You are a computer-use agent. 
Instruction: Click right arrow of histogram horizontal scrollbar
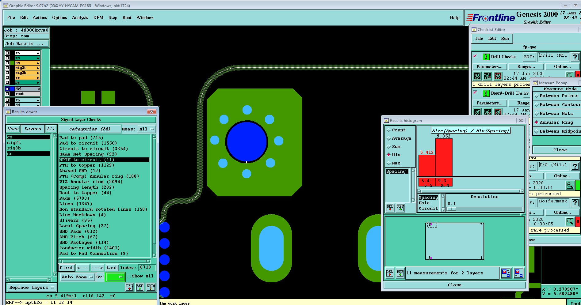tap(522, 191)
